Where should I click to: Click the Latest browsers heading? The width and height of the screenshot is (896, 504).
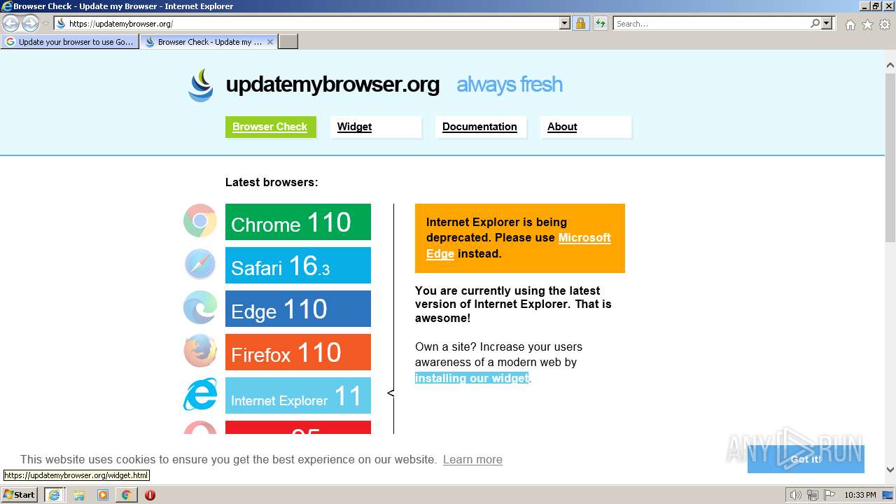point(272,182)
